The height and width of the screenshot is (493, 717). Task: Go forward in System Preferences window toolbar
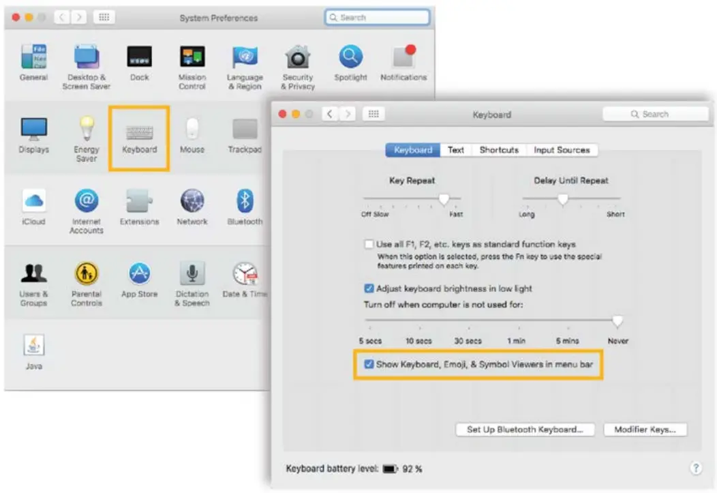(x=78, y=17)
